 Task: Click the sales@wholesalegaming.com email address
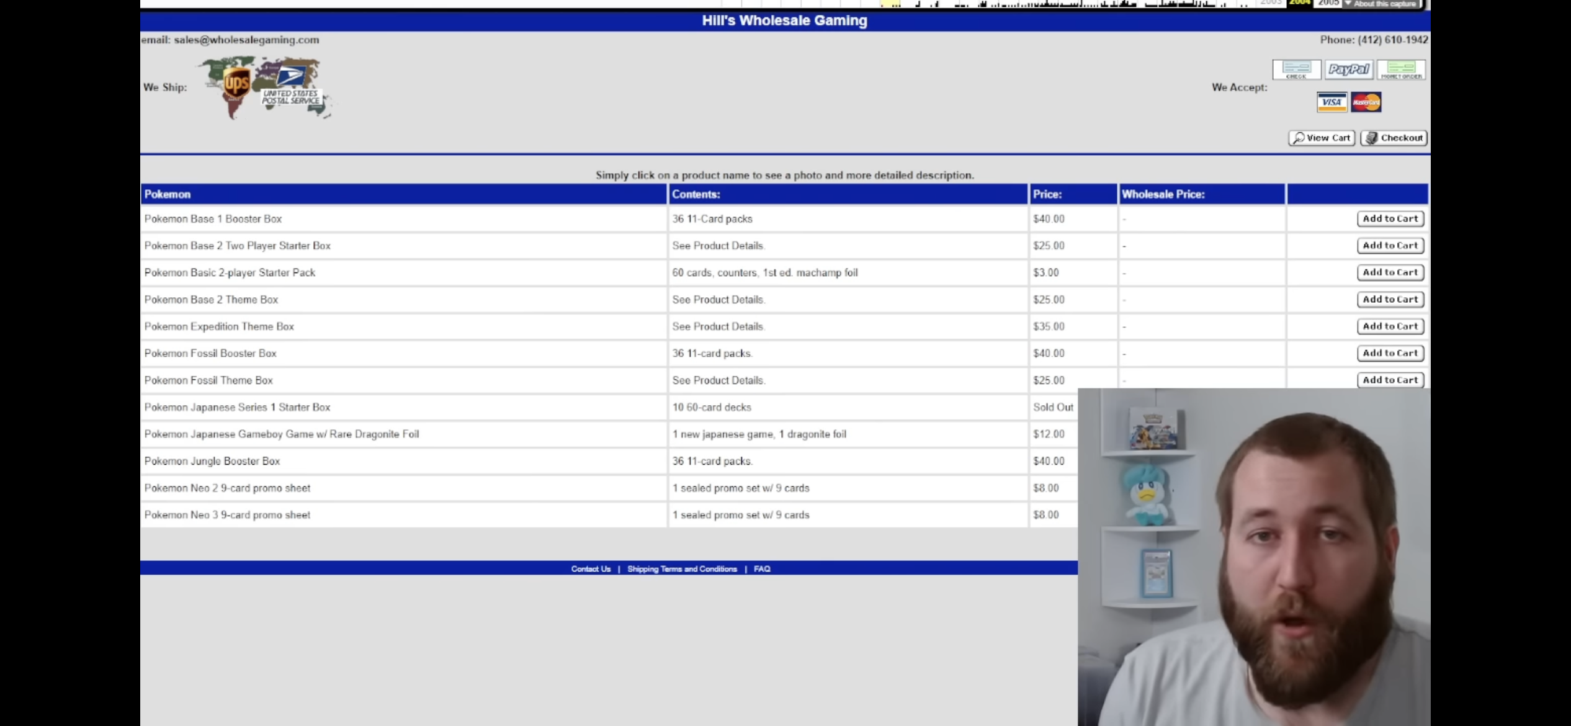[246, 40]
